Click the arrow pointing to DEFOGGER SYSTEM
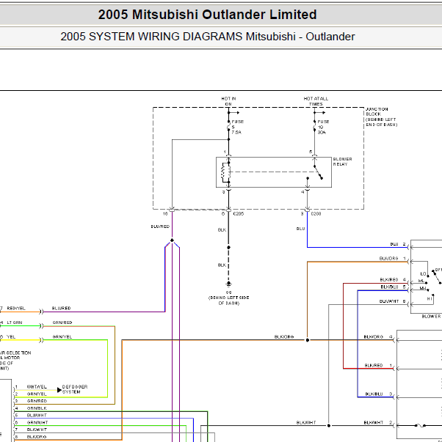The height and width of the screenshot is (442, 442). (x=59, y=390)
